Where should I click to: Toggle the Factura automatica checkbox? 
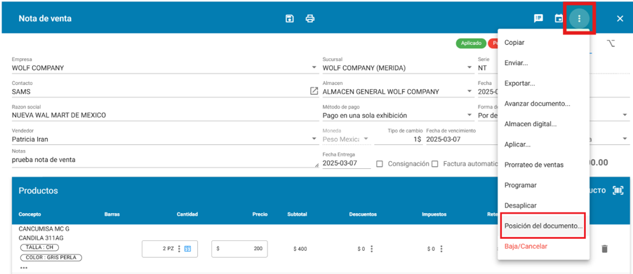(435, 164)
